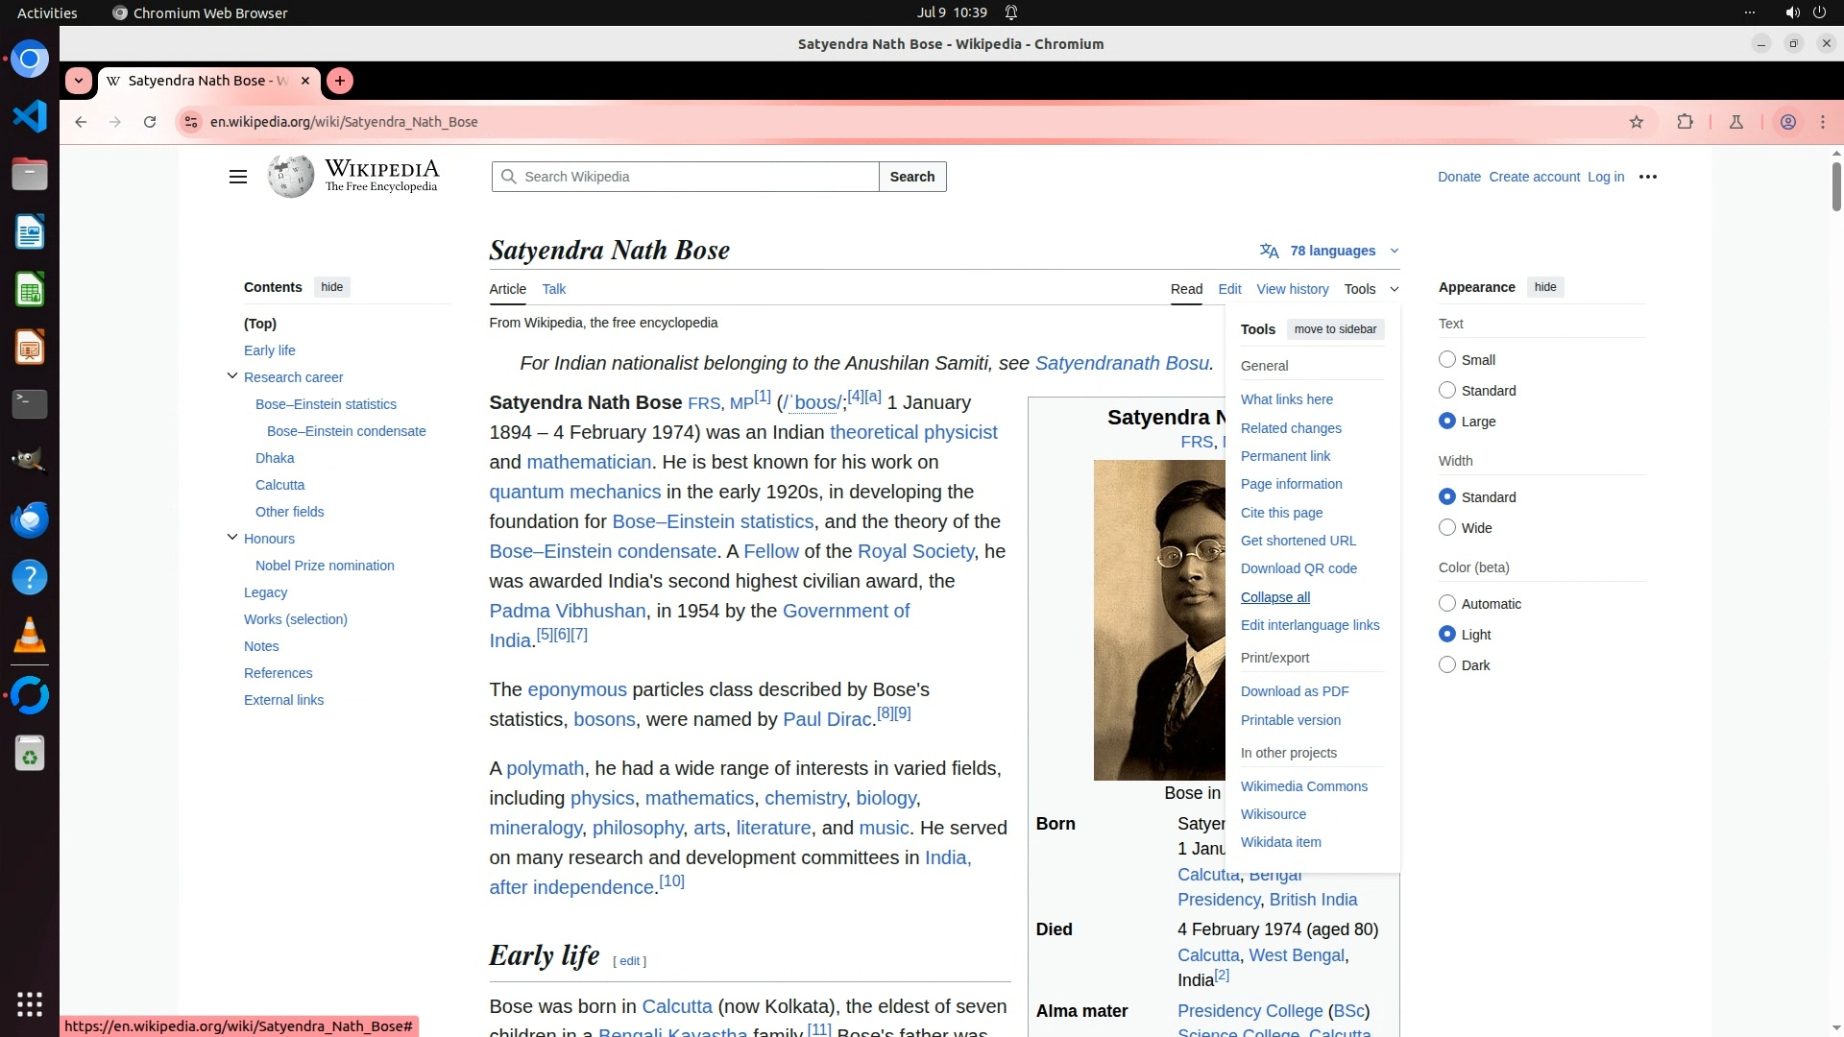Launch VLC media player from the dock
This screenshot has height=1037, width=1844.
[x=30, y=636]
